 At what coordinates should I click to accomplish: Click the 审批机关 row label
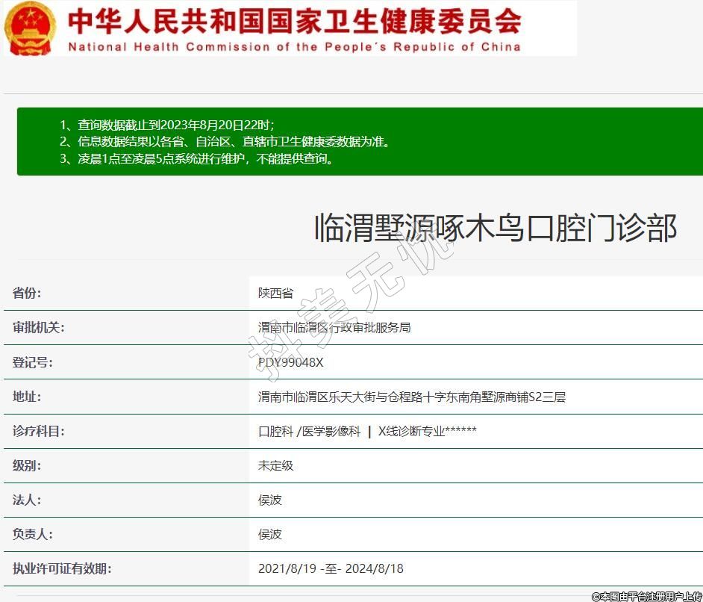pyautogui.click(x=39, y=327)
